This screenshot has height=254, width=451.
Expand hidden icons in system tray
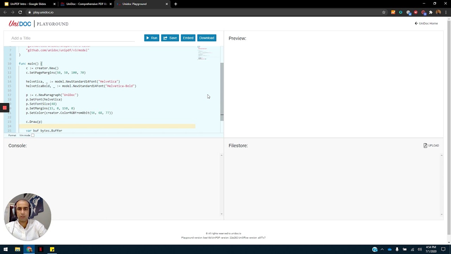tap(382, 249)
